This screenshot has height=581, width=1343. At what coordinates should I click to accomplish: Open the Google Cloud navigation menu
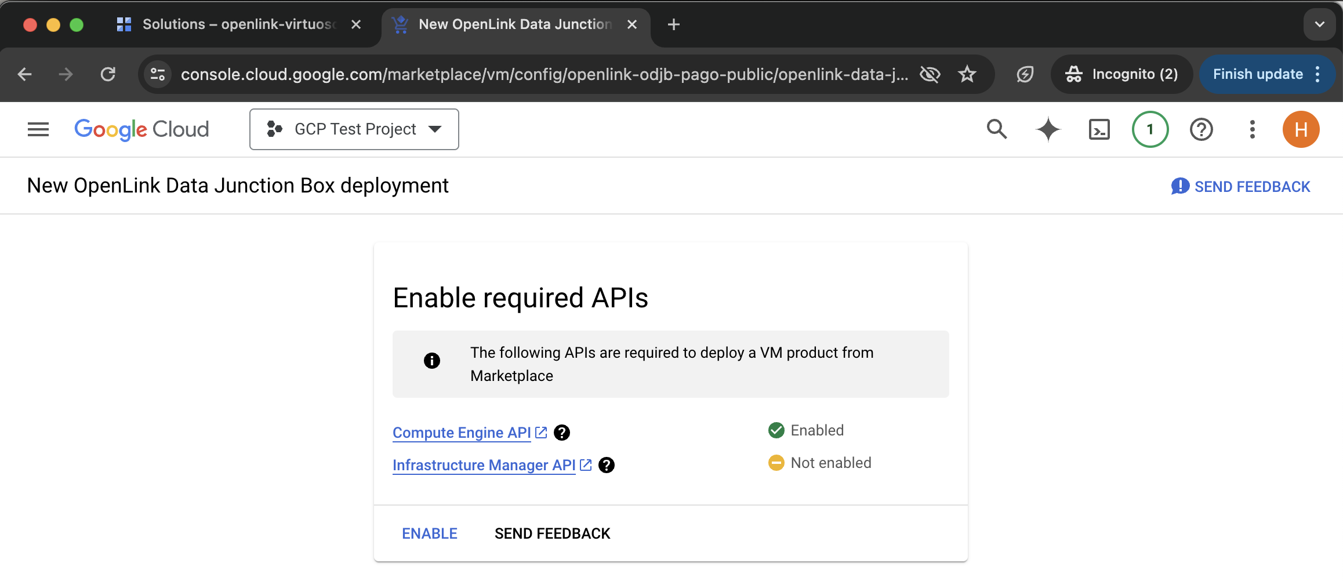[38, 129]
